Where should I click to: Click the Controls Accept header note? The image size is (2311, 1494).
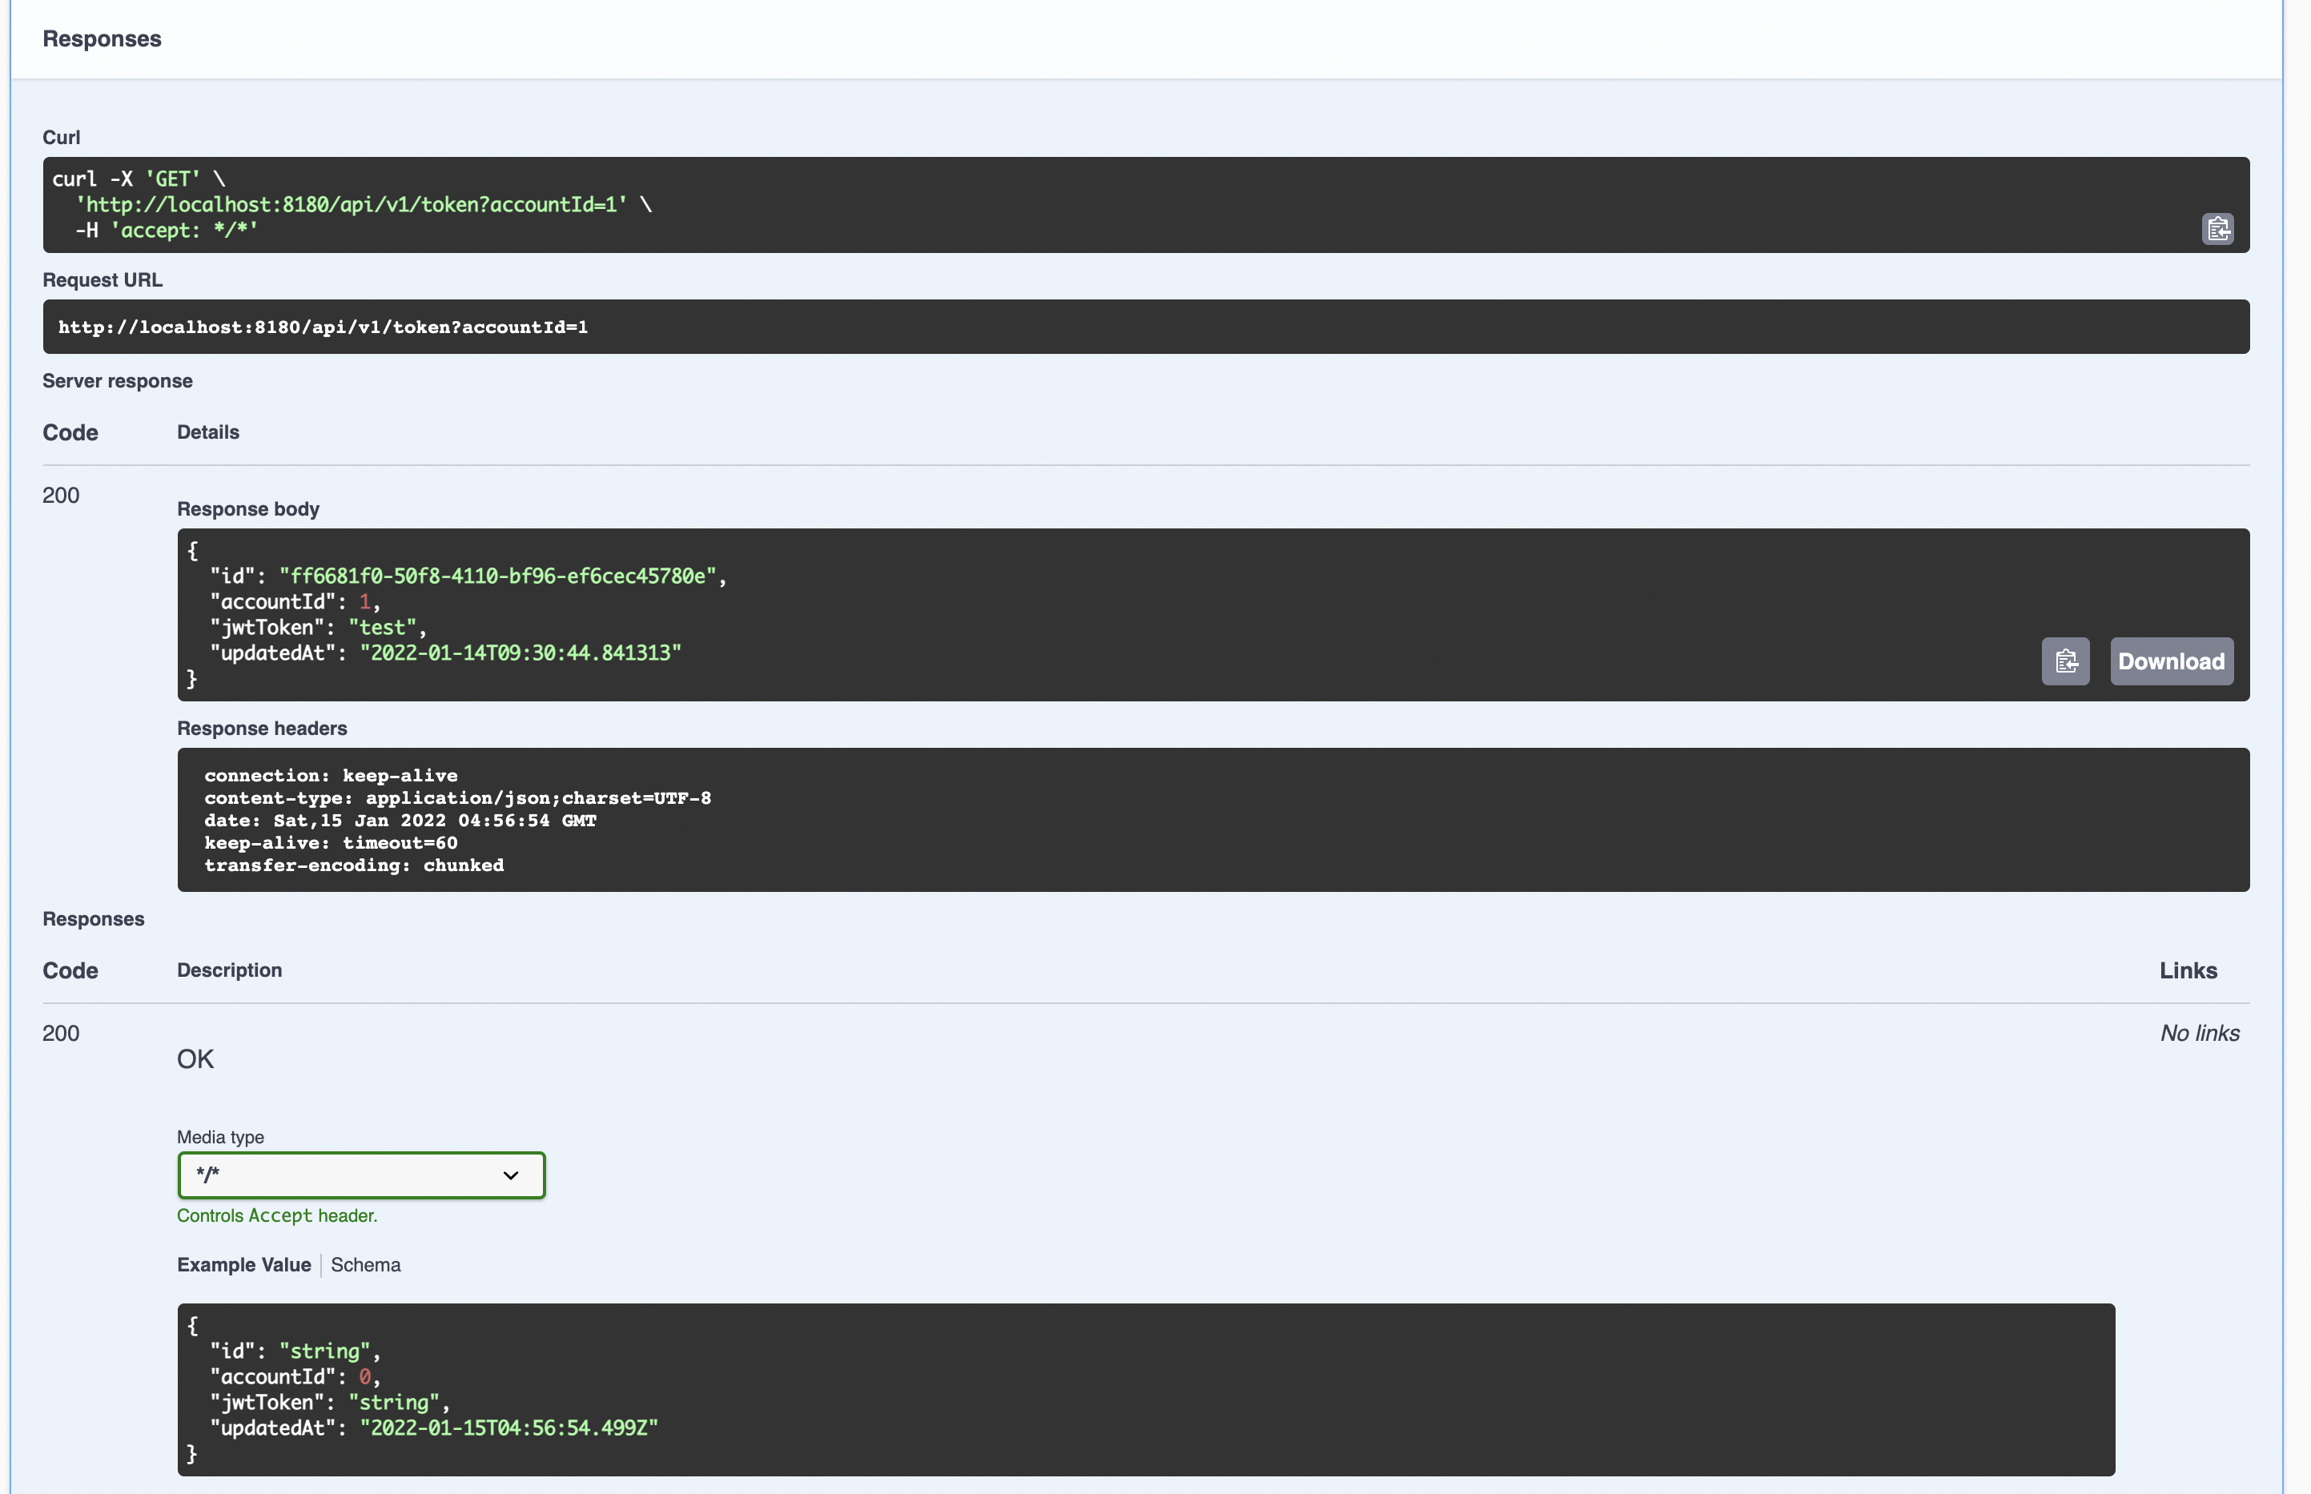click(276, 1215)
